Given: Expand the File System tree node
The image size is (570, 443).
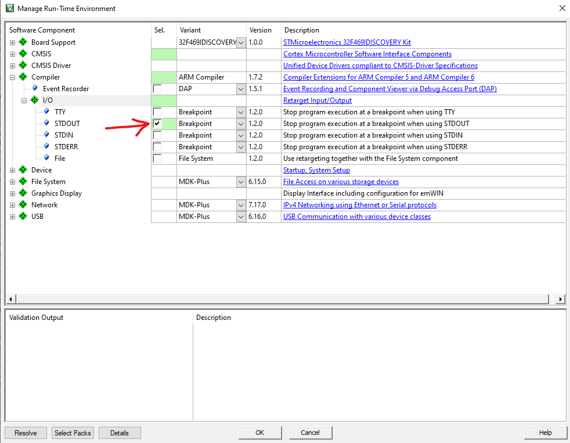Looking at the screenshot, I should (12, 182).
